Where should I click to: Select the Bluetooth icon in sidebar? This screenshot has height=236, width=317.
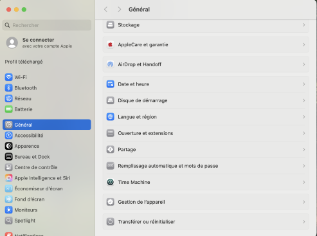pyautogui.click(x=9, y=88)
